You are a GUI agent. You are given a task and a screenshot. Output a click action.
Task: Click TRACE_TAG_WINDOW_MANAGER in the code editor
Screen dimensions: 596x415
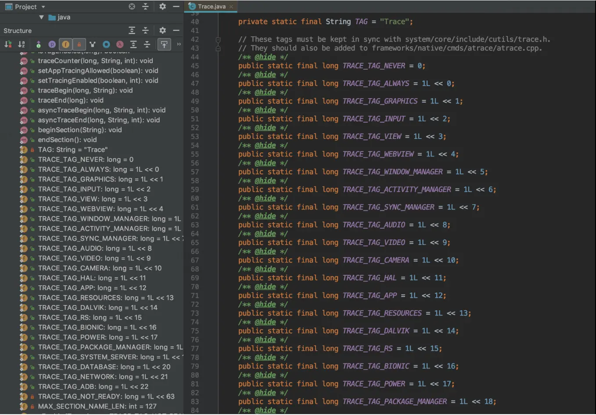392,172
